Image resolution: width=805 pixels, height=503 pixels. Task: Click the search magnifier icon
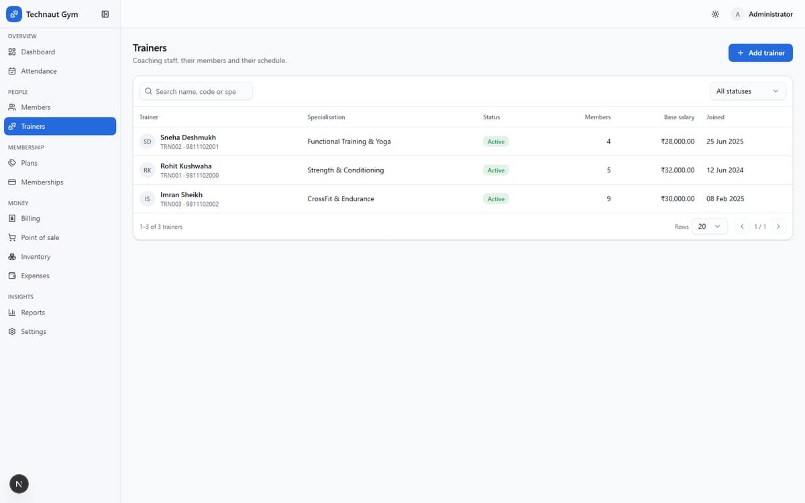click(149, 91)
